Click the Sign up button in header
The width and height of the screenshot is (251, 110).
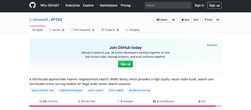(214, 5)
